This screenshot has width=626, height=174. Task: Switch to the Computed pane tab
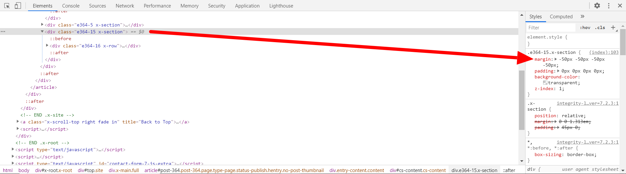point(561,17)
